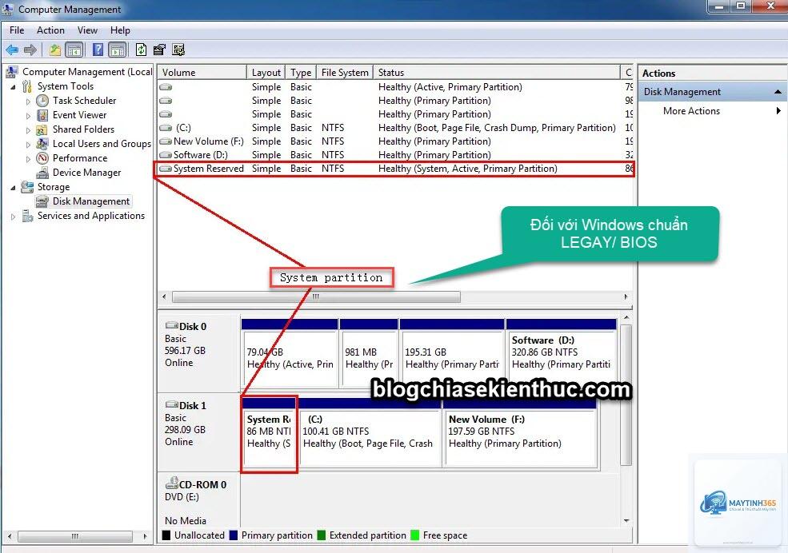788x553 pixels.
Task: Expand the Local Users and Groups arrow
Action: [28, 145]
